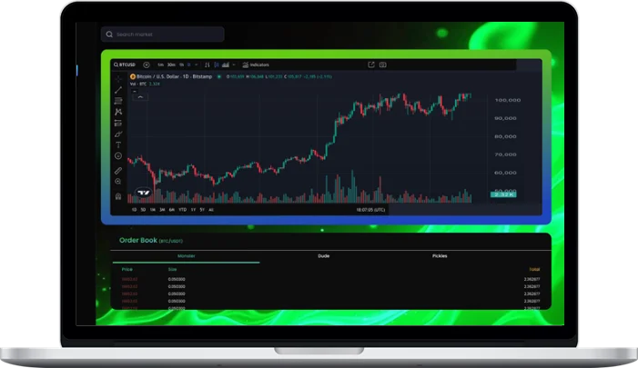Select the 30m timeframe
The width and height of the screenshot is (638, 368).
tap(171, 65)
